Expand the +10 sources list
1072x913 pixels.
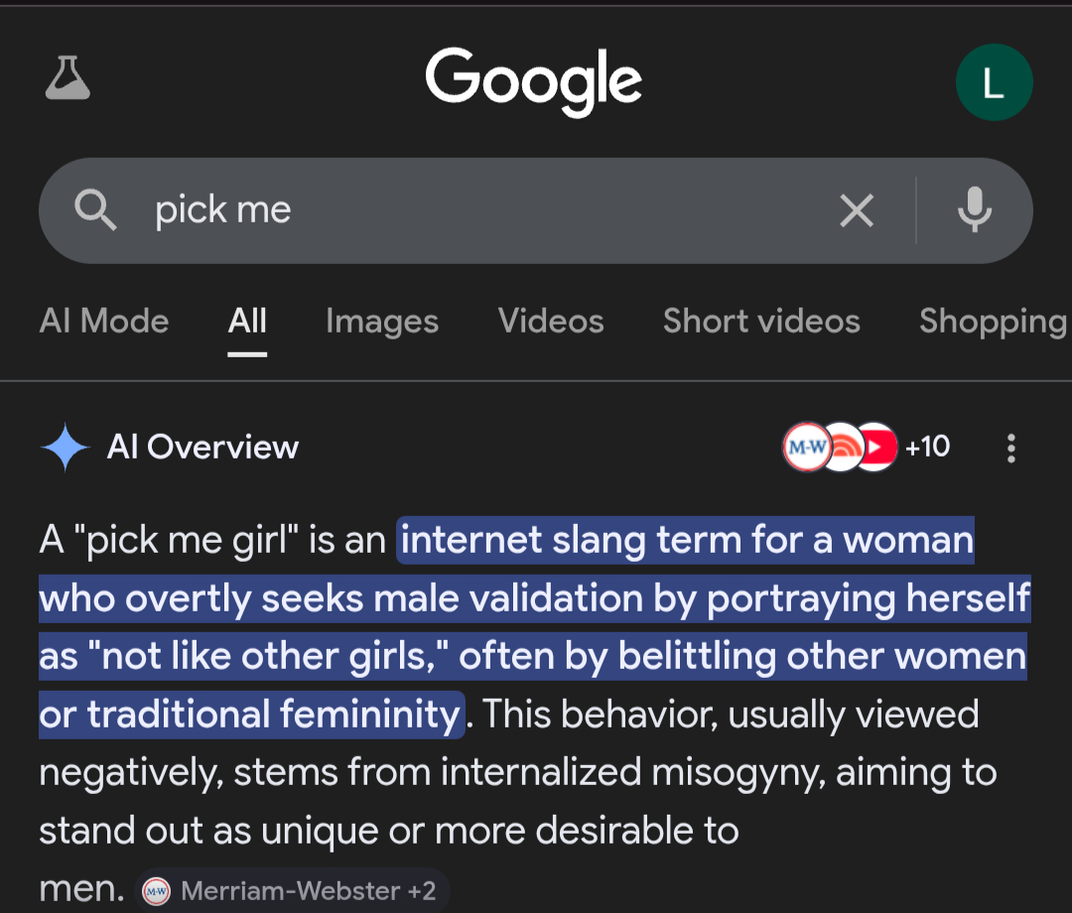coord(927,448)
